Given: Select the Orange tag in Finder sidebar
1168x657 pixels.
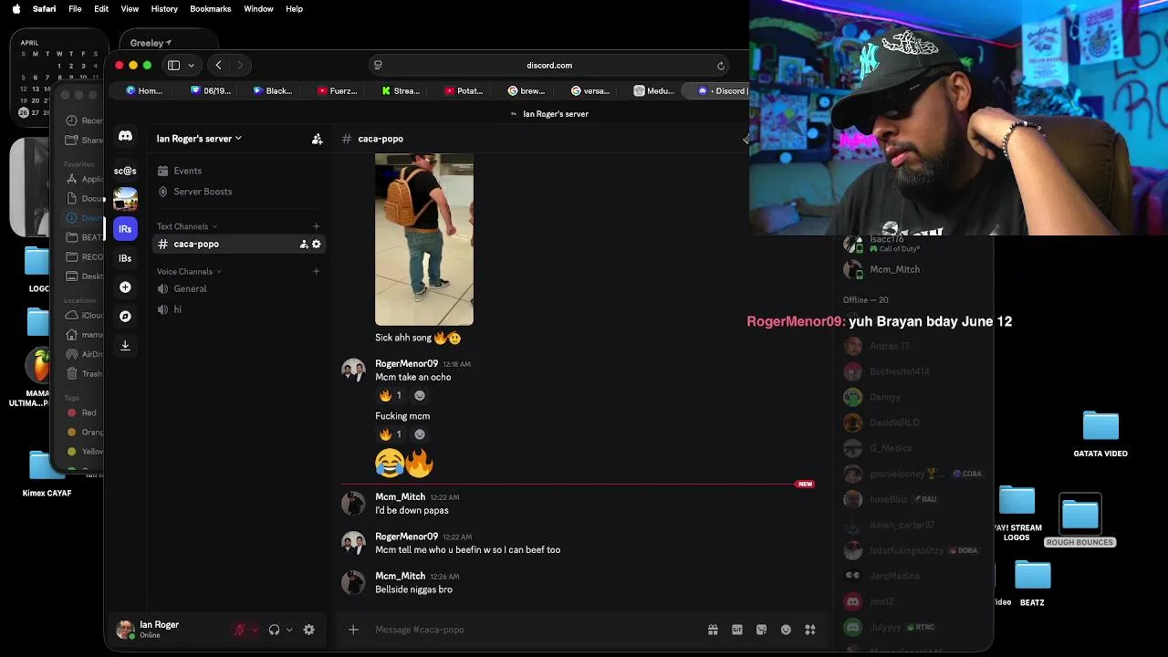Looking at the screenshot, I should (x=85, y=433).
